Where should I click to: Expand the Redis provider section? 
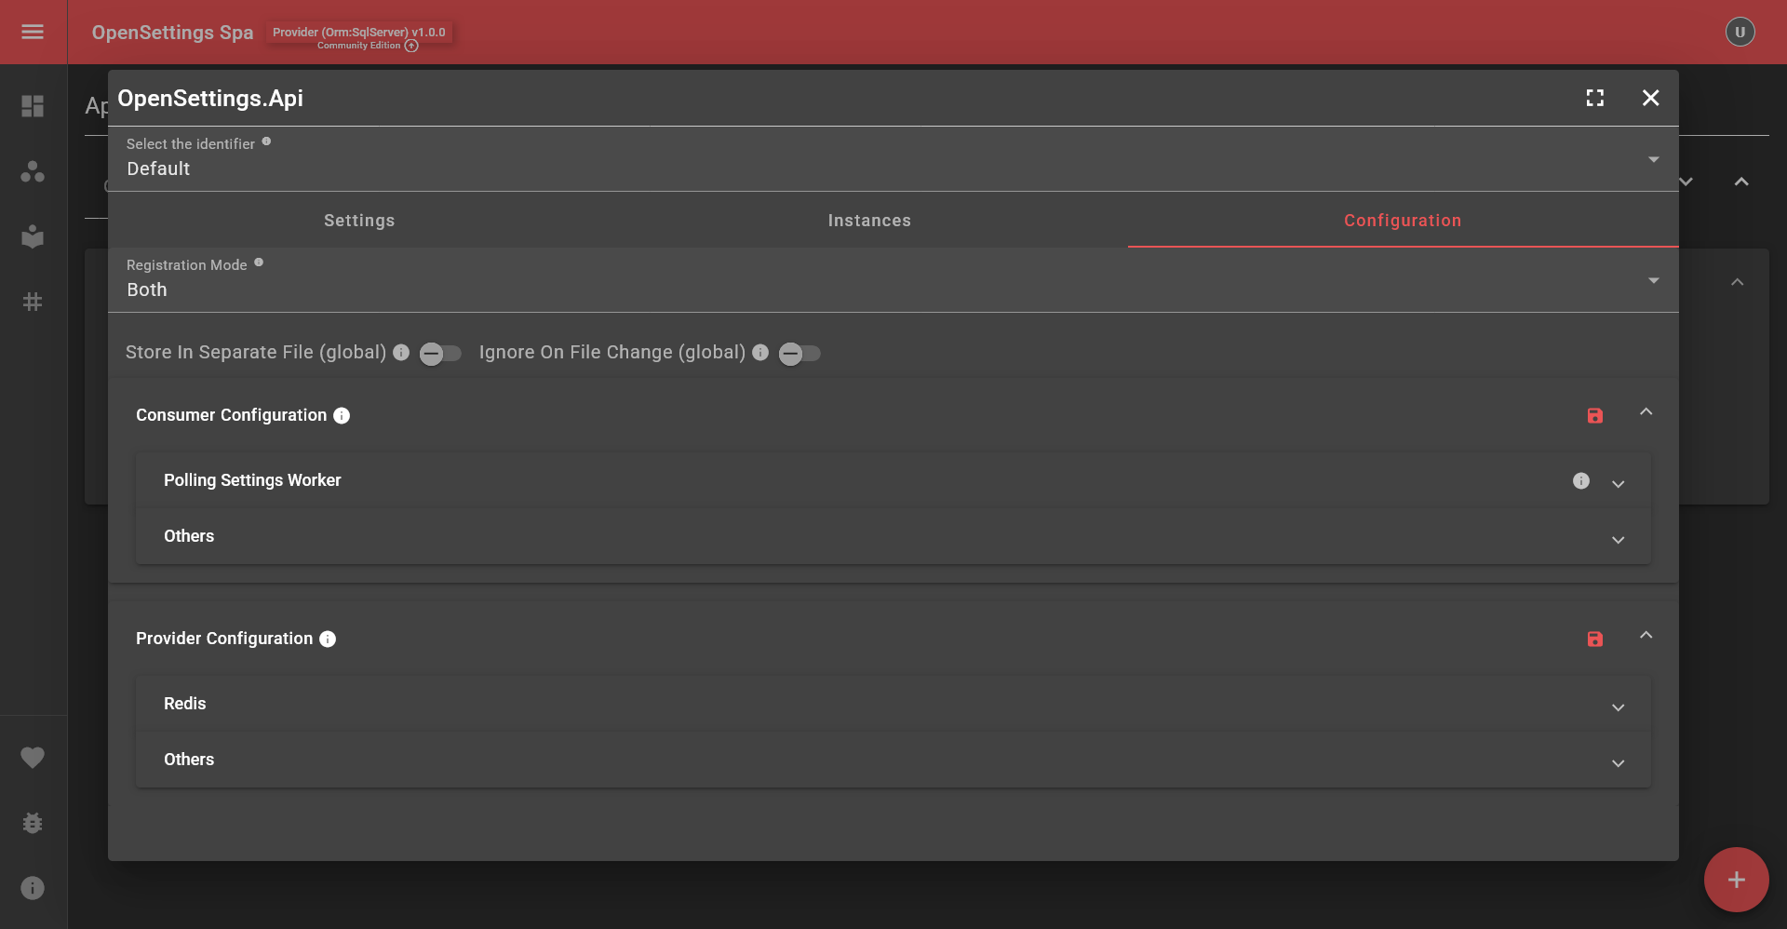pyautogui.click(x=1619, y=707)
